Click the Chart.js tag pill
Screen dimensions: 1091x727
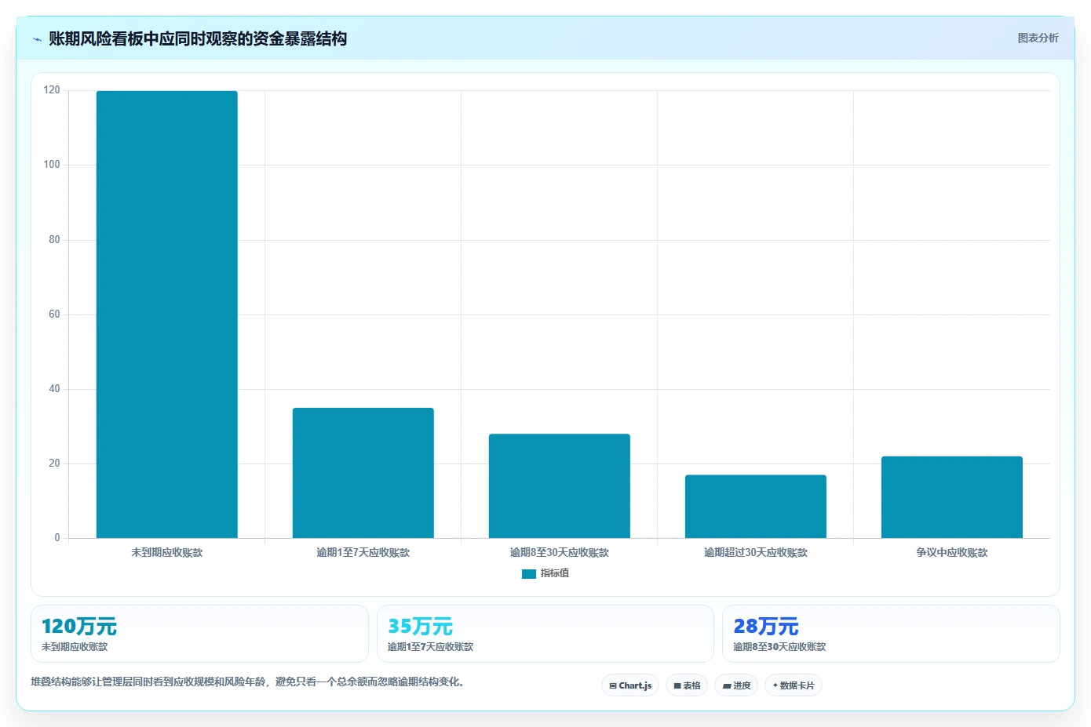630,685
